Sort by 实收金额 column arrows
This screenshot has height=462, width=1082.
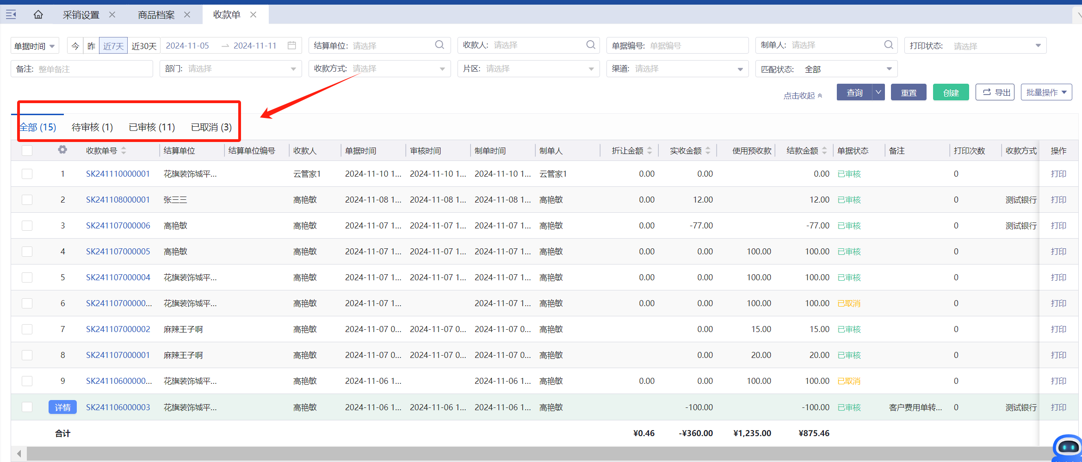click(x=708, y=151)
